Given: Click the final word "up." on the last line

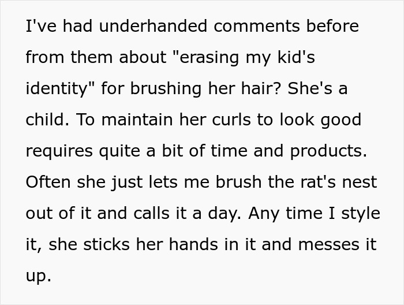Looking at the screenshot, I should (x=38, y=276).
